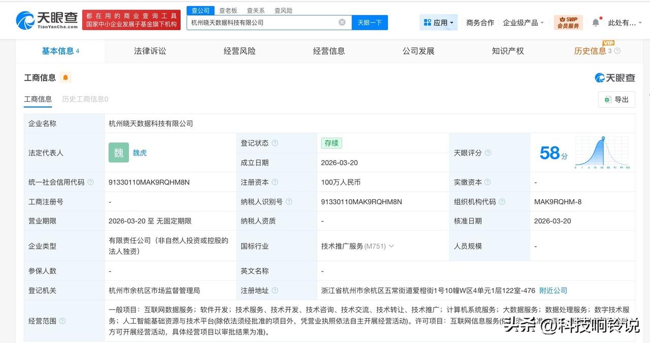The image size is (650, 343).
Task: Click the 魏 avatar of the legal representative
Action: 118,153
